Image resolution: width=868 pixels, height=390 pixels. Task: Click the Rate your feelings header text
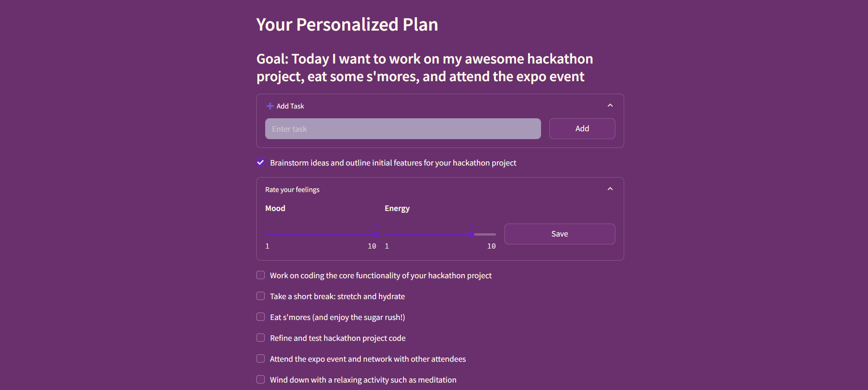292,190
